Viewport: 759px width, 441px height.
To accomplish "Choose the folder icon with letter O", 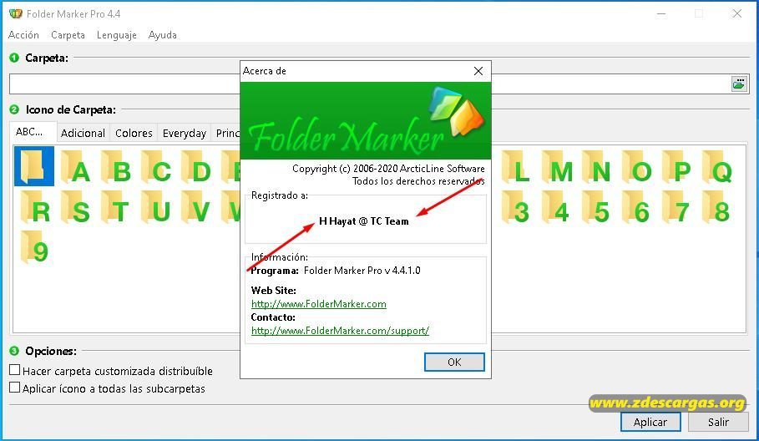I will tap(637, 167).
